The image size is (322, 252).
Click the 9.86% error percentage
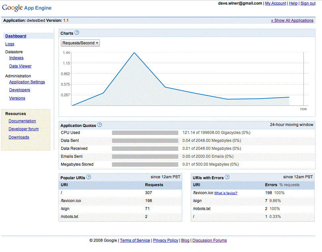coord(275,201)
